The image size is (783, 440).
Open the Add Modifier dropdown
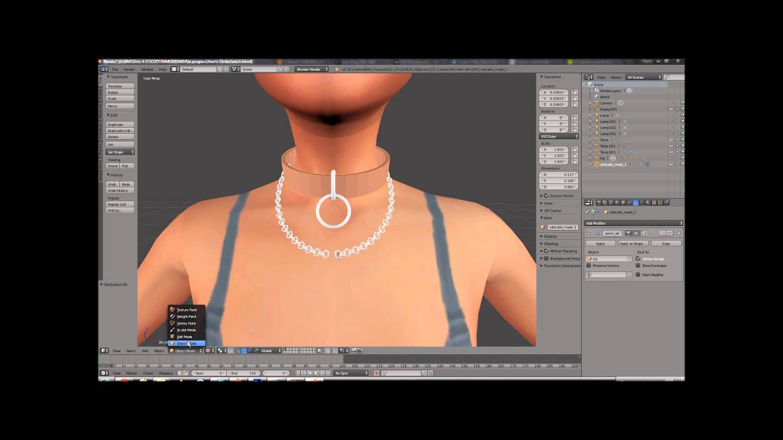pyautogui.click(x=633, y=223)
